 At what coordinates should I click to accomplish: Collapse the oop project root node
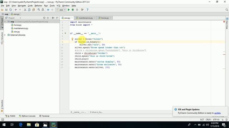tap(5, 22)
